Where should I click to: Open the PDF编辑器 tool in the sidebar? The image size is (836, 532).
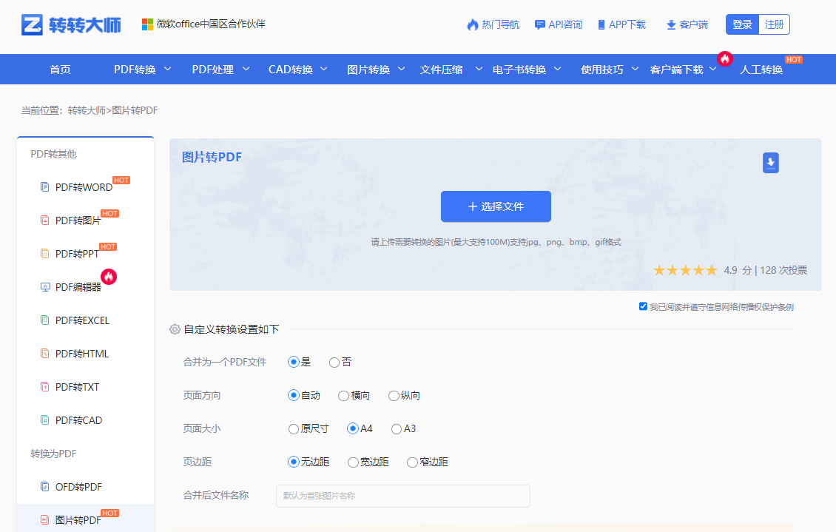tap(80, 286)
